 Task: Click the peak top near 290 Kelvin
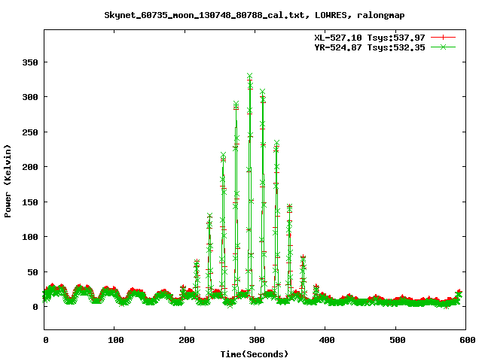tap(236, 104)
